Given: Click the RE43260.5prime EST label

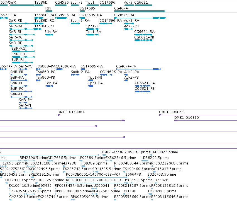Looking at the screenshot, I should click(106, 191).
